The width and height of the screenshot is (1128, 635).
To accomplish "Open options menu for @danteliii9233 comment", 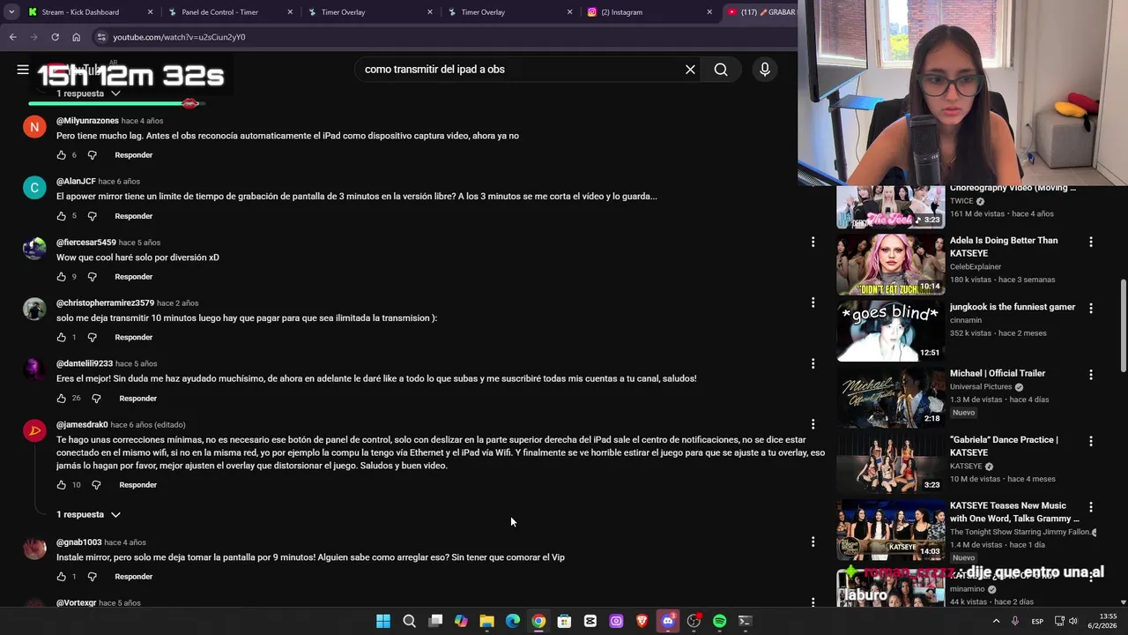I will click(x=813, y=363).
